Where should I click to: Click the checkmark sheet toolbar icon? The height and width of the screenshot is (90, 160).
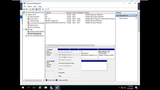pyautogui.click(x=45, y=9)
